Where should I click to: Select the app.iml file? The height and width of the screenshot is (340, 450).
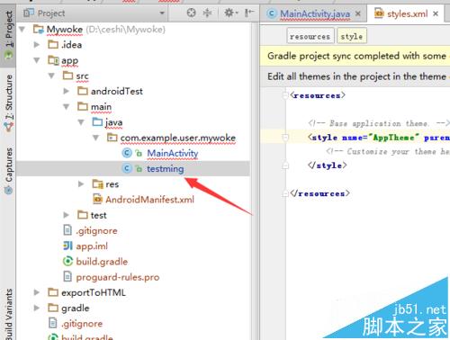coord(92,246)
